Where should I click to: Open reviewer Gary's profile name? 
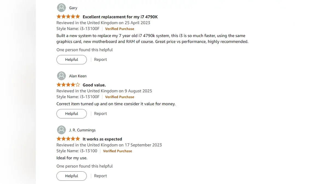[73, 8]
